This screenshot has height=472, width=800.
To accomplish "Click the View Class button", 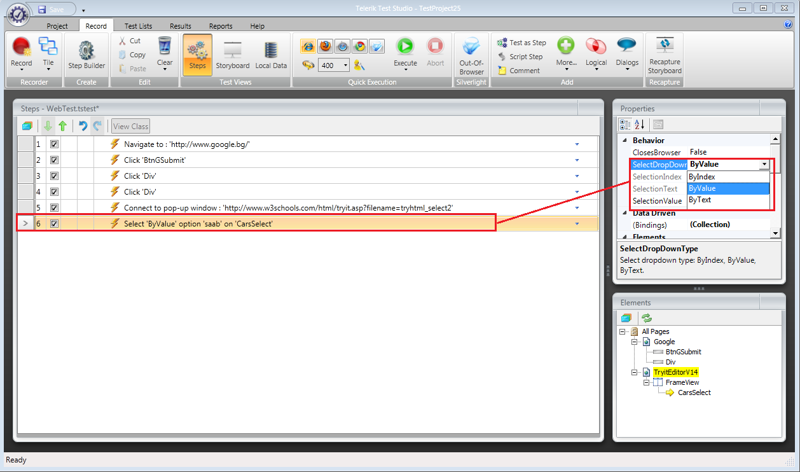I will point(130,126).
